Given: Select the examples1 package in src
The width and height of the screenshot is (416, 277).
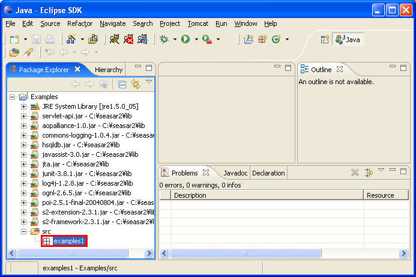Looking at the screenshot, I should [x=68, y=241].
